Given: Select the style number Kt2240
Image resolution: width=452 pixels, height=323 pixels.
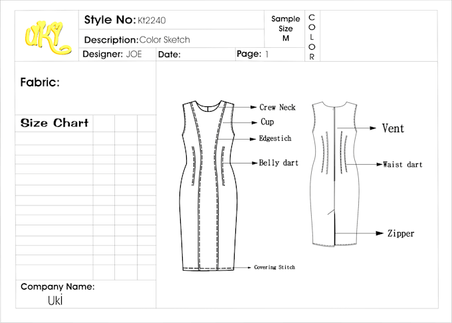Looking at the screenshot, I should point(152,20).
